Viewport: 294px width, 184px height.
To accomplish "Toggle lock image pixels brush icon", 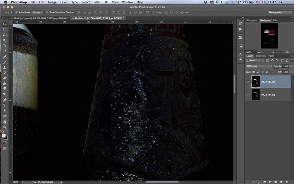I will tap(258, 72).
